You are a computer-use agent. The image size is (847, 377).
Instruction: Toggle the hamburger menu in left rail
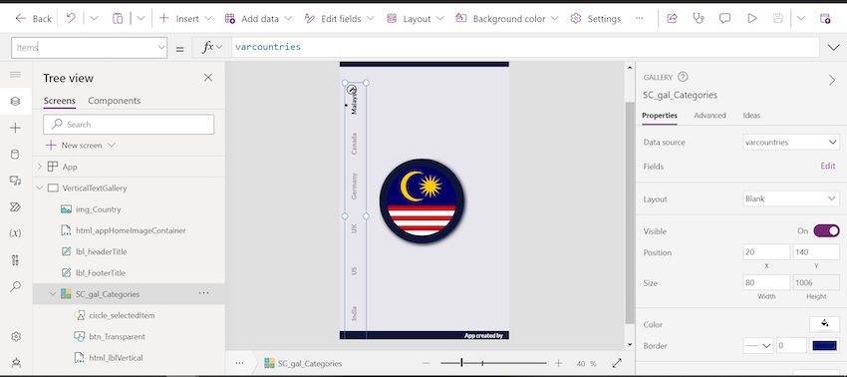tap(15, 75)
